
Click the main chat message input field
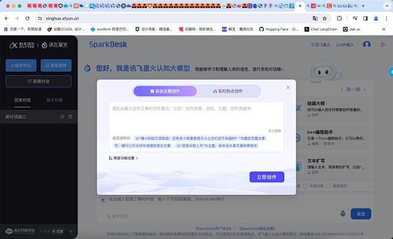click(x=235, y=199)
